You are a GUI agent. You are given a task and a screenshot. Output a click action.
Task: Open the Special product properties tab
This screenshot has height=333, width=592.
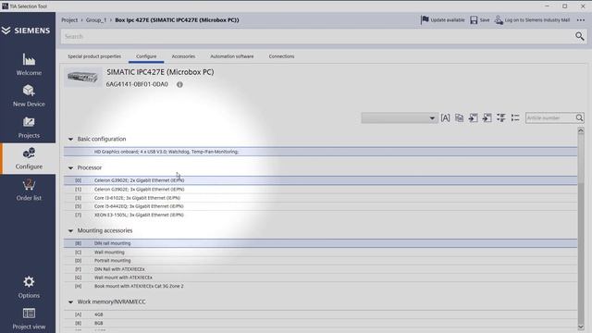click(x=94, y=56)
